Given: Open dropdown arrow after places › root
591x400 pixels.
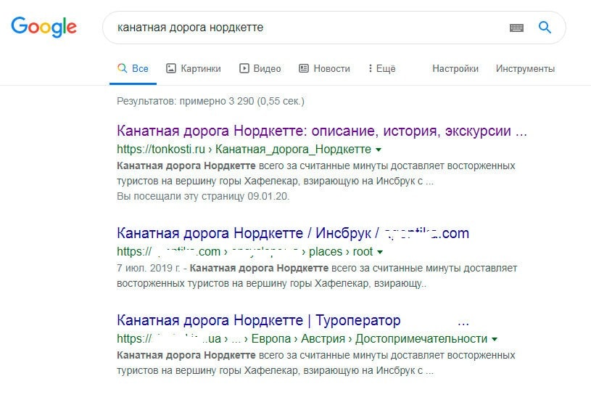Looking at the screenshot, I should coord(379,252).
